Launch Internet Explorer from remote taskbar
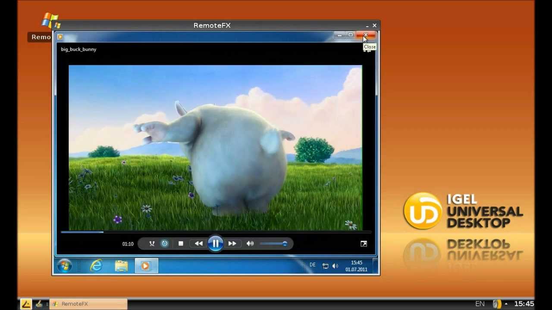This screenshot has height=310, width=552. (96, 266)
